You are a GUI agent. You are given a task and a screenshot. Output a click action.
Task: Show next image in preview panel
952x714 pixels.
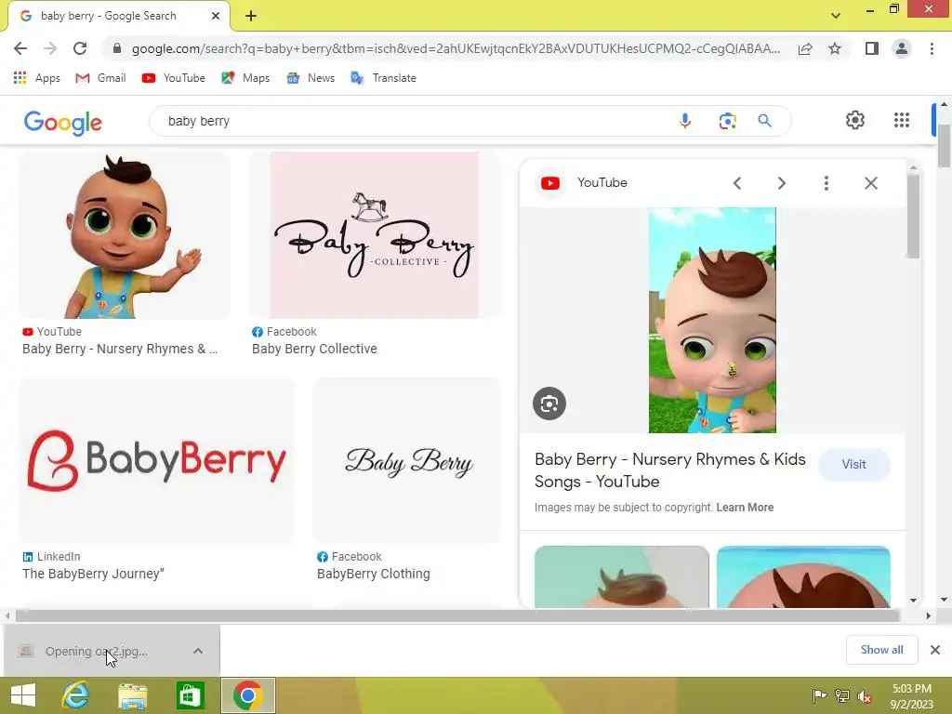click(x=781, y=183)
